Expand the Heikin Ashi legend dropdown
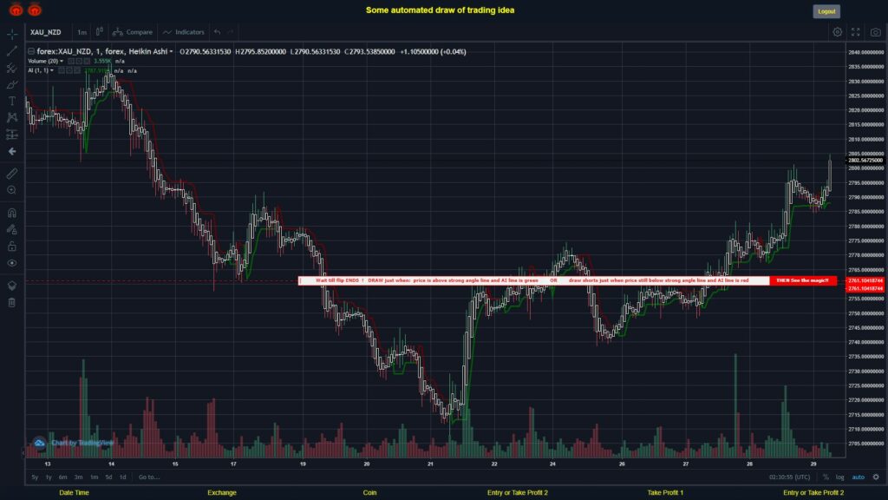 [x=171, y=51]
